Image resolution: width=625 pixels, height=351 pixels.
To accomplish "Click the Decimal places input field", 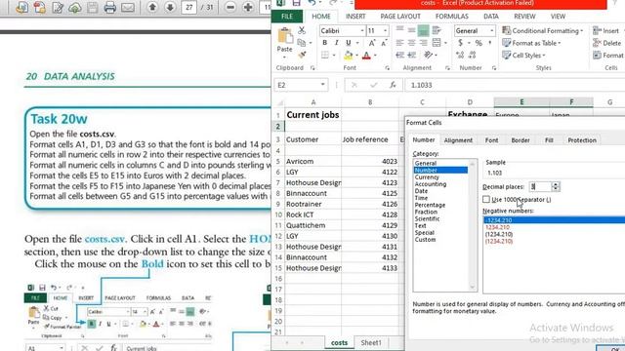I will point(540,186).
